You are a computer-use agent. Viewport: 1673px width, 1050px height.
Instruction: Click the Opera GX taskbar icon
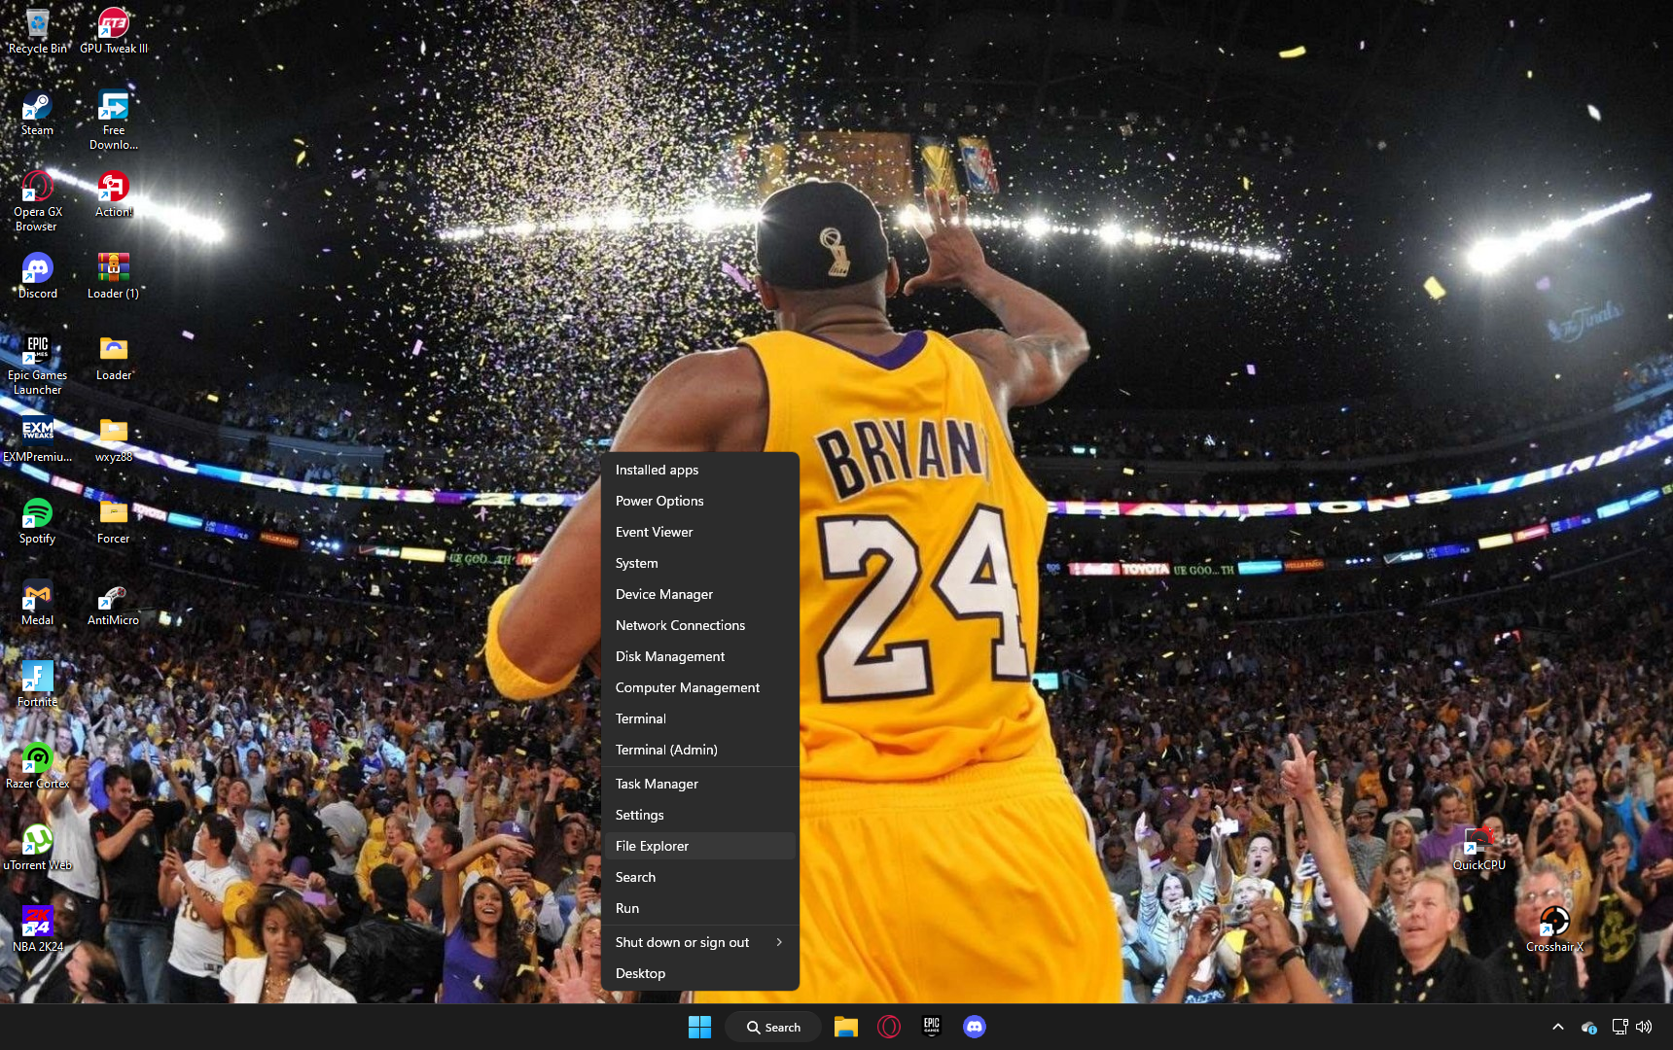tap(888, 1027)
